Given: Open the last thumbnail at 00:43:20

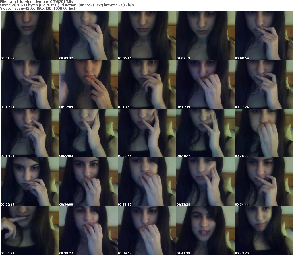Looking at the screenshot, I should click(x=264, y=231).
